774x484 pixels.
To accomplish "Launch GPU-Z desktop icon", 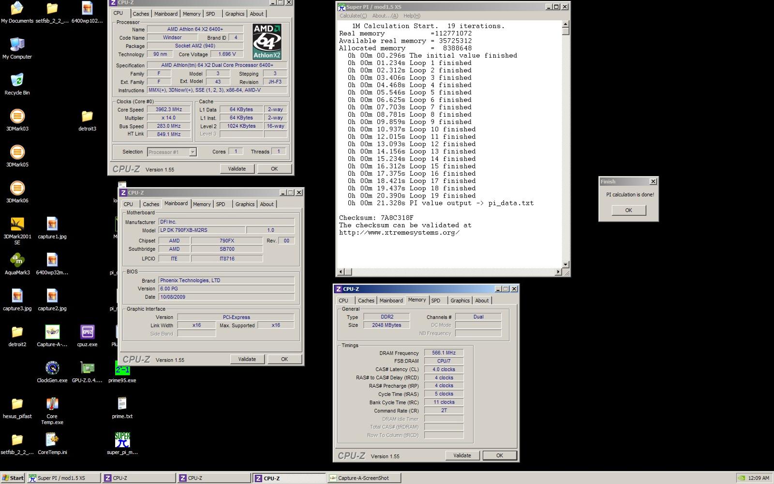I will [x=87, y=371].
